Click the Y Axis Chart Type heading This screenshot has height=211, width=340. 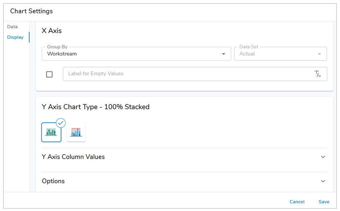pyautogui.click(x=95, y=107)
